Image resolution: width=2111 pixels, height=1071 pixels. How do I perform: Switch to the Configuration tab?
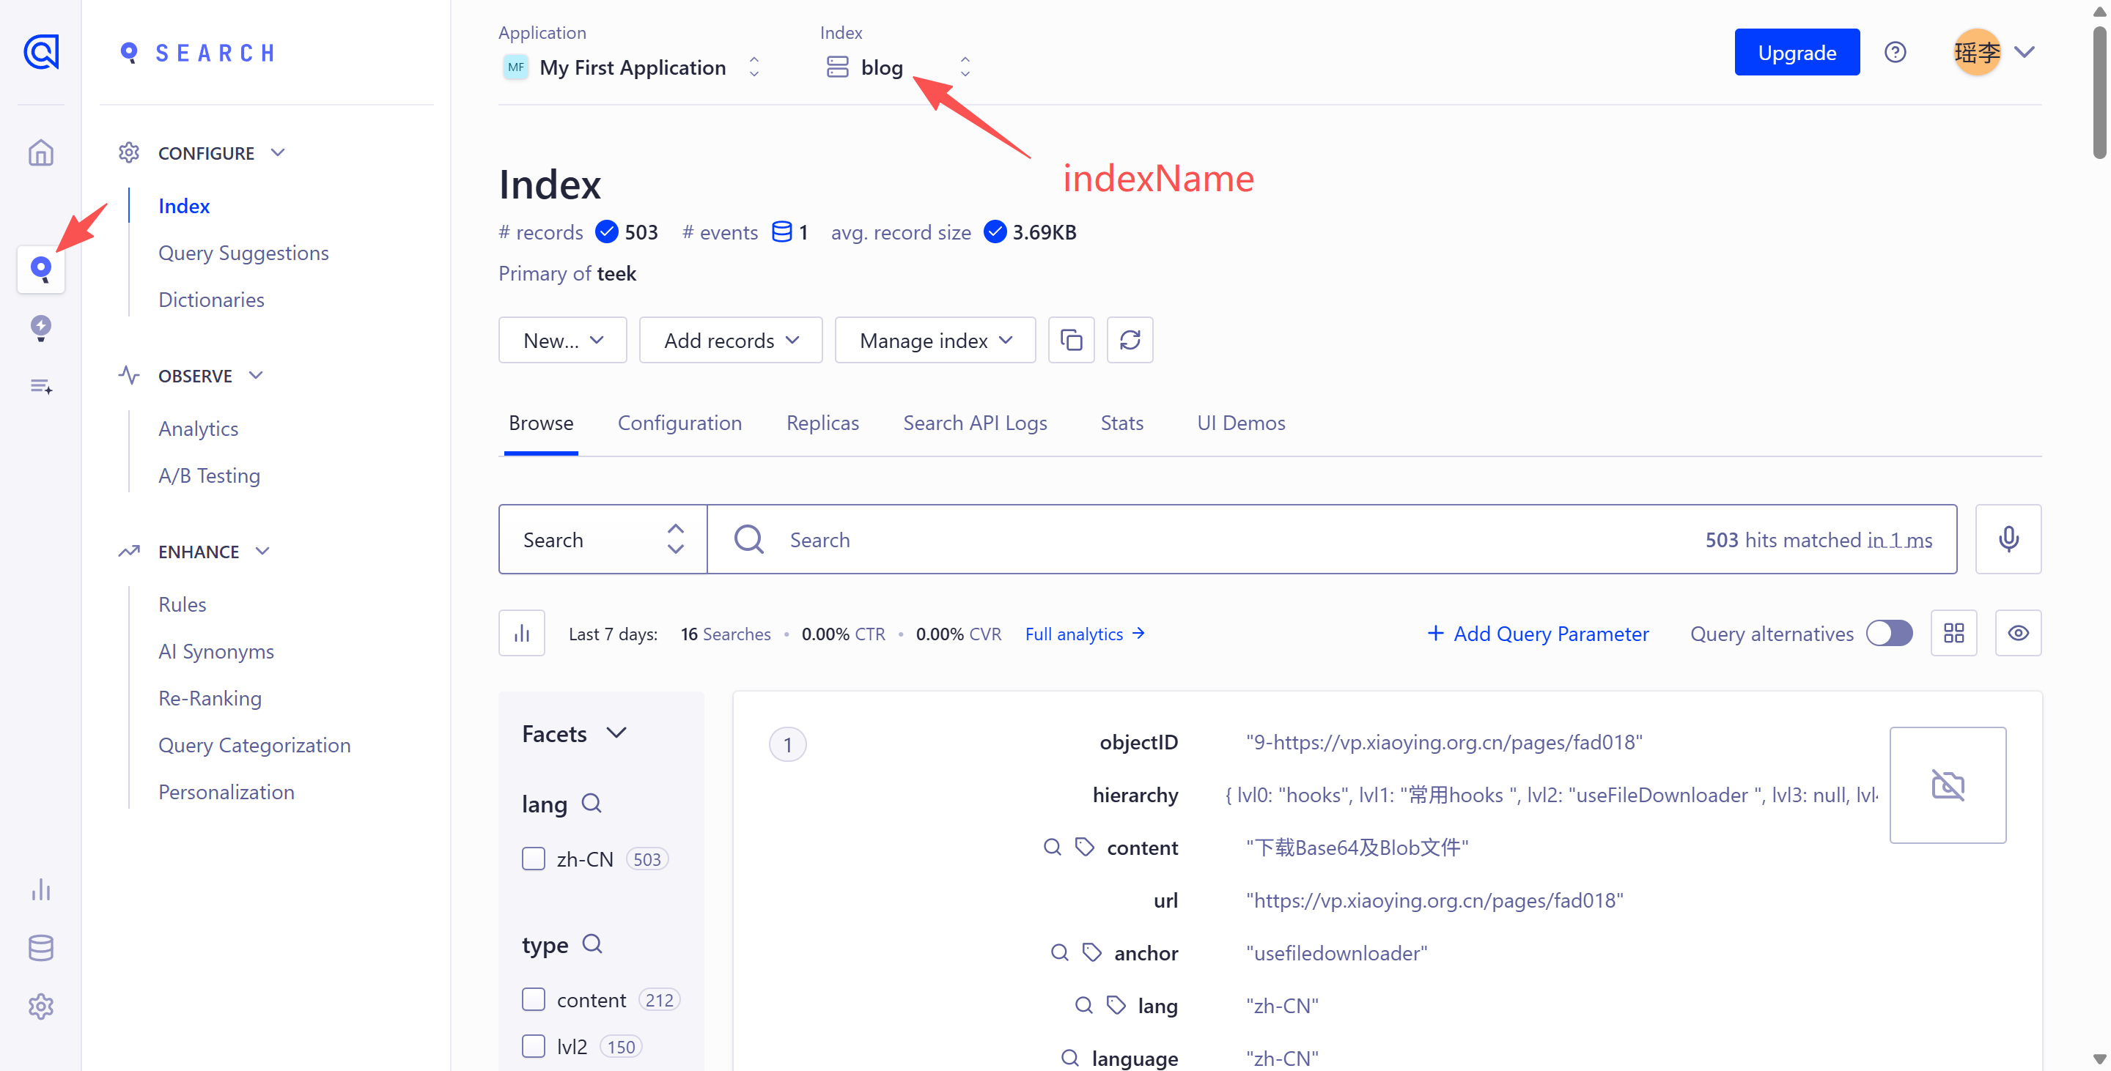[679, 423]
